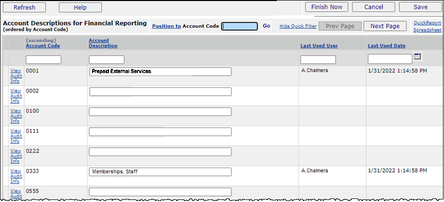
Task: Click description field for account 0555
Action: tap(160, 192)
